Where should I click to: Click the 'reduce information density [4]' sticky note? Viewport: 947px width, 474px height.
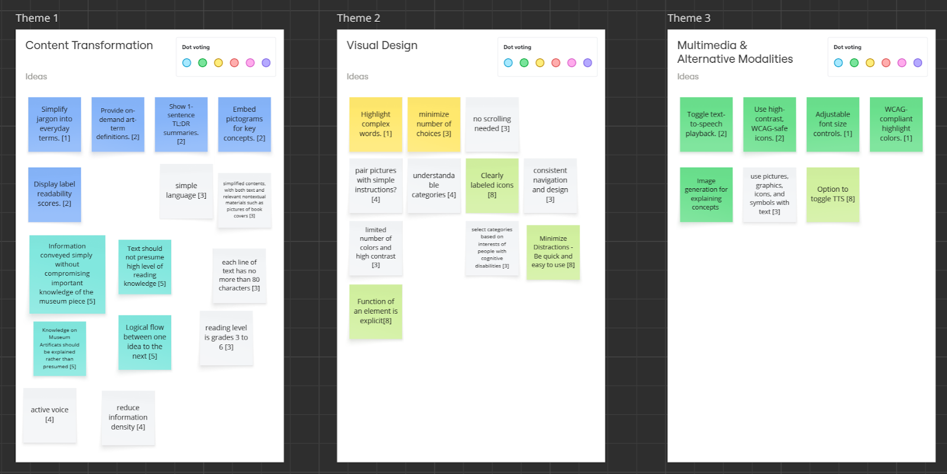tap(128, 418)
